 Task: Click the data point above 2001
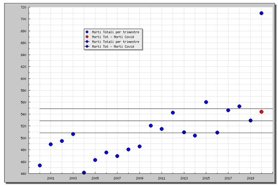50,144
